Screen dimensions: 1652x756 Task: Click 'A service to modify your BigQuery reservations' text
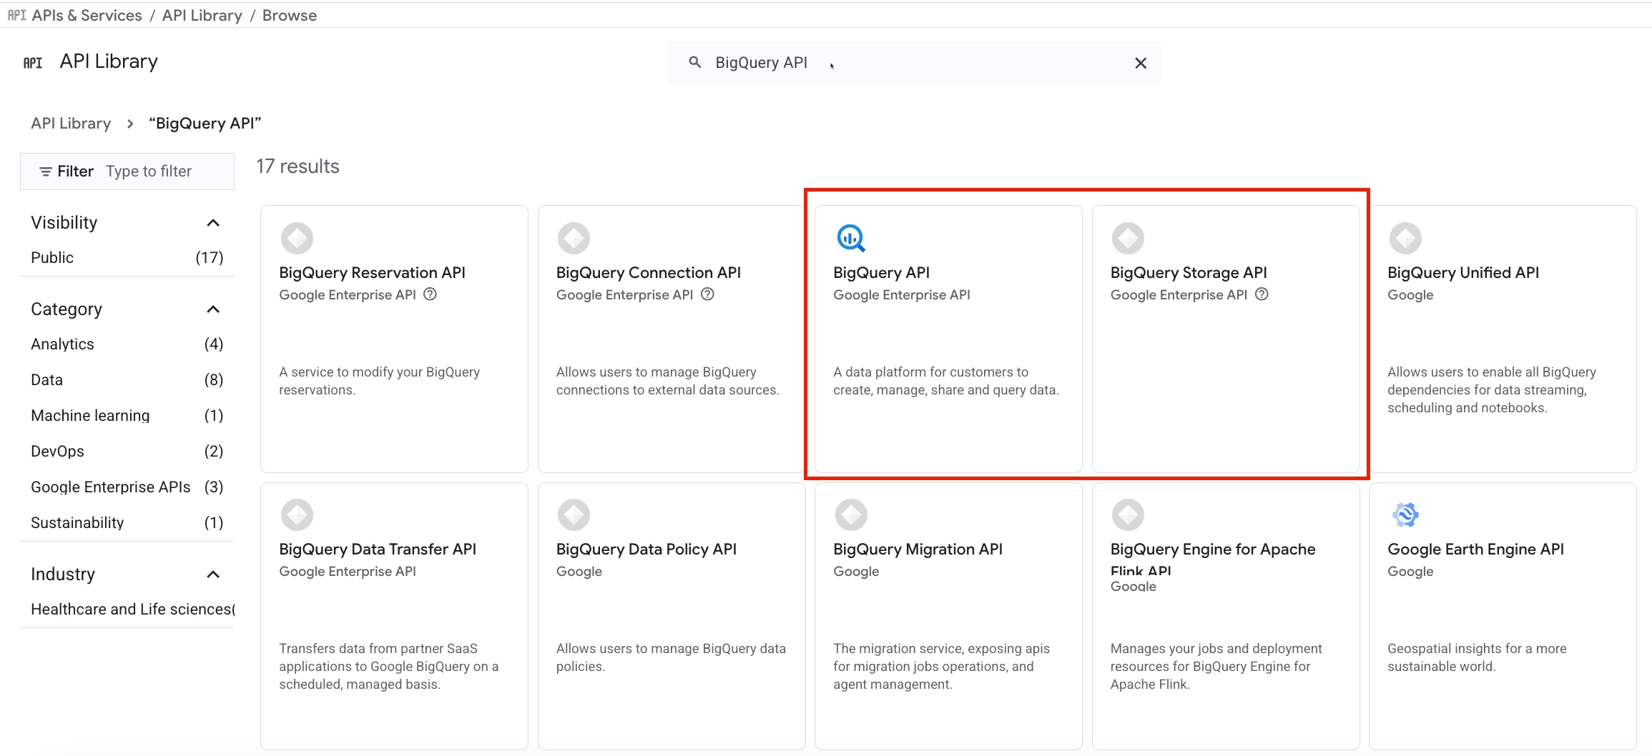[x=379, y=381]
